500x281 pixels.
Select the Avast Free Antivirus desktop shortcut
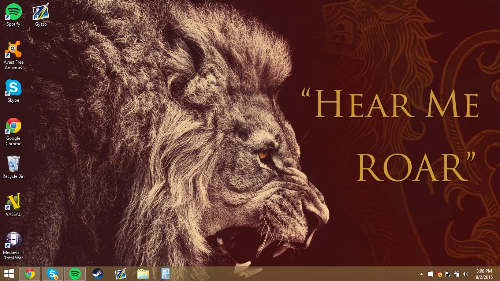pos(14,56)
